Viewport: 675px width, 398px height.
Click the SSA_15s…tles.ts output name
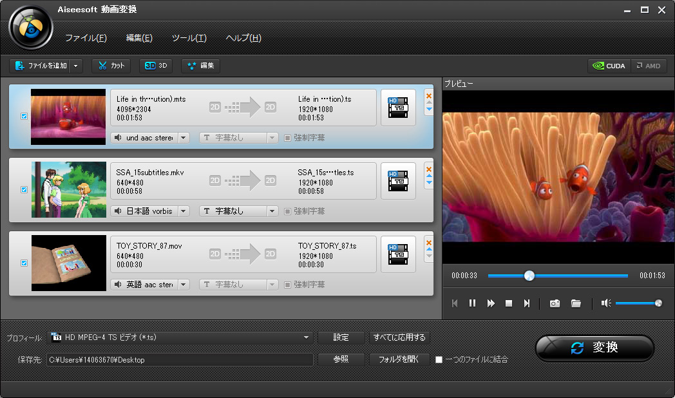[x=326, y=173]
